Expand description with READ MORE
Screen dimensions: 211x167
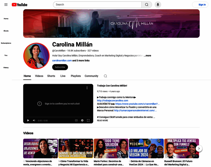[x=102, y=121]
